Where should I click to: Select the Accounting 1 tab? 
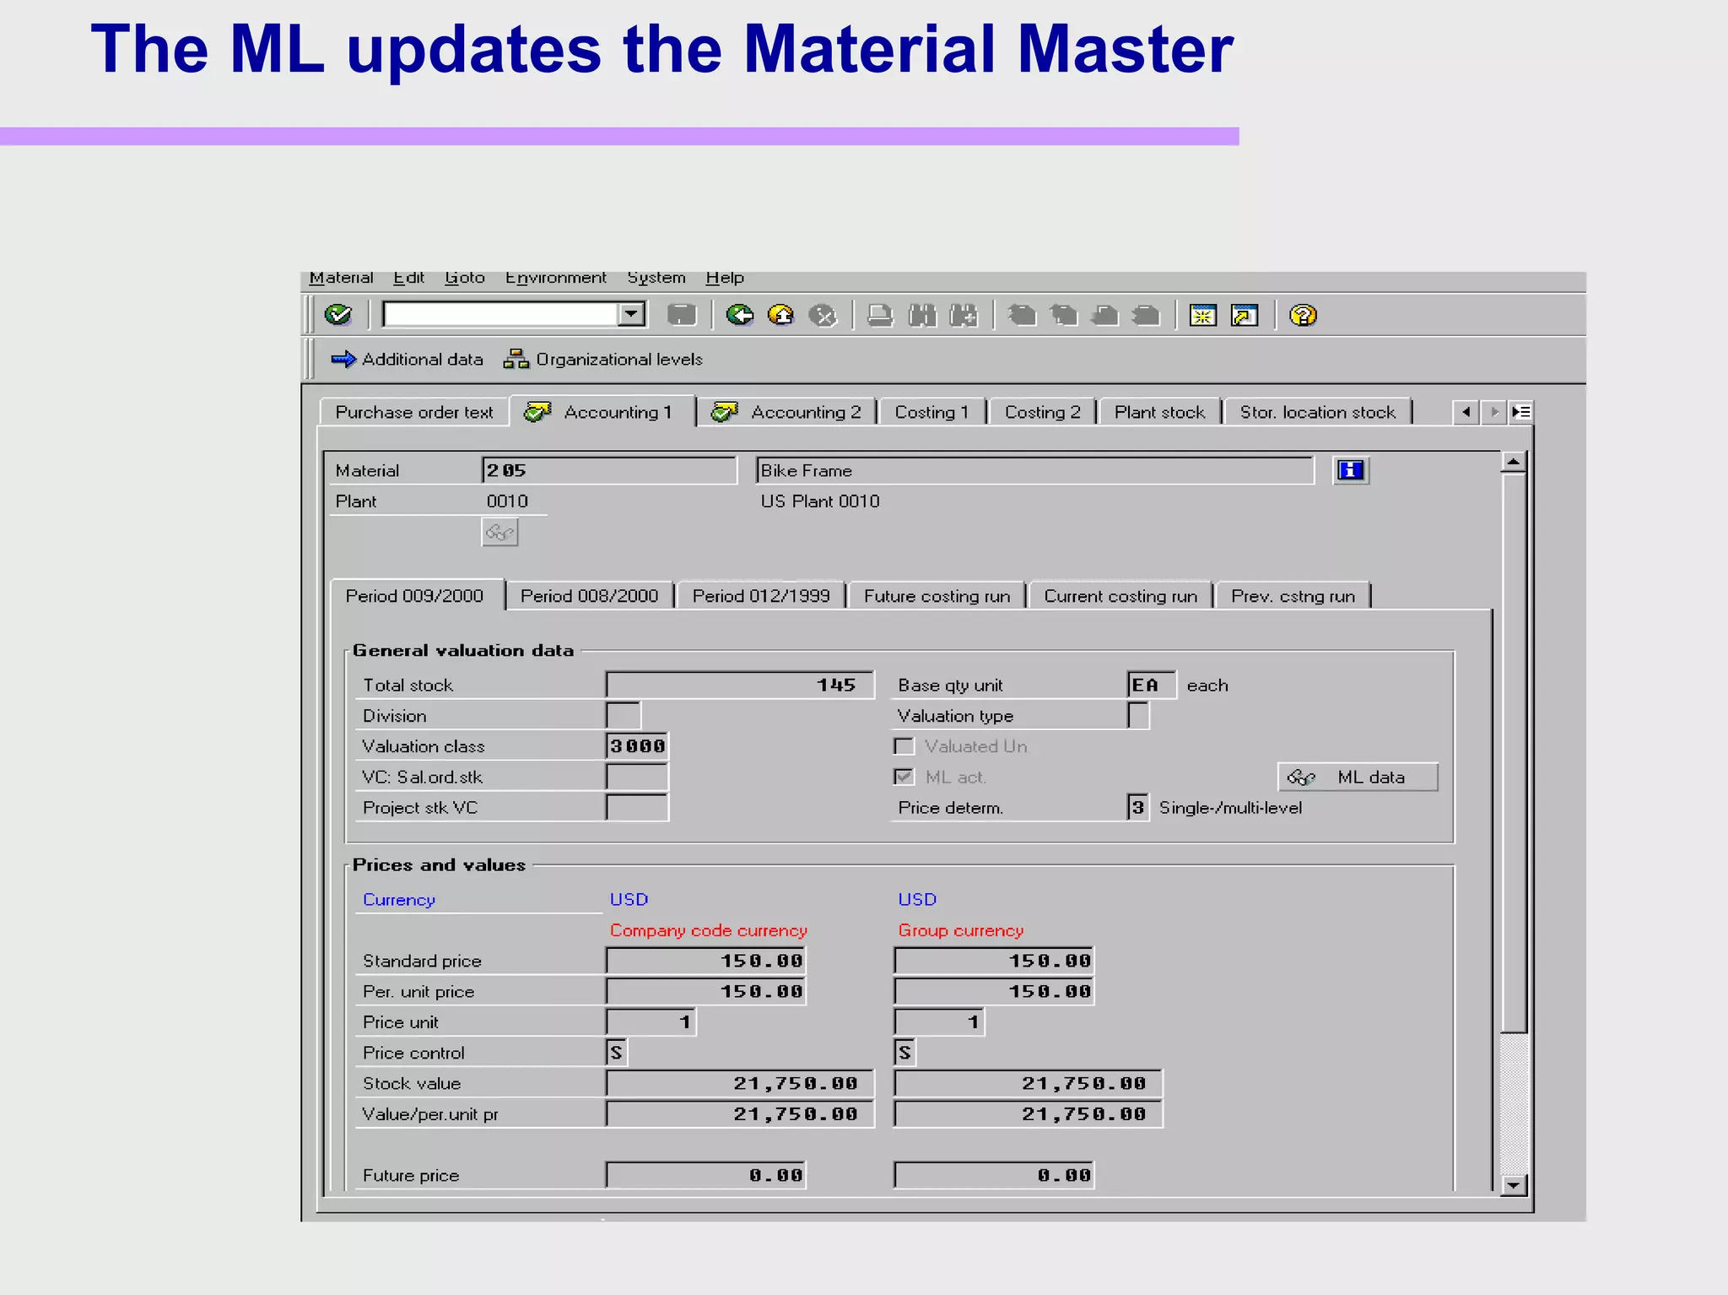(x=602, y=412)
